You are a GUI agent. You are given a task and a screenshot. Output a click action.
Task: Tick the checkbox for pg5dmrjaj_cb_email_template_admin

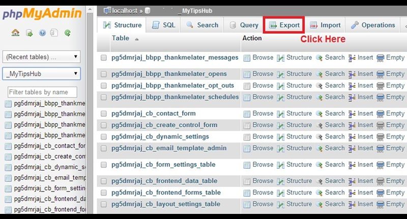click(x=104, y=149)
